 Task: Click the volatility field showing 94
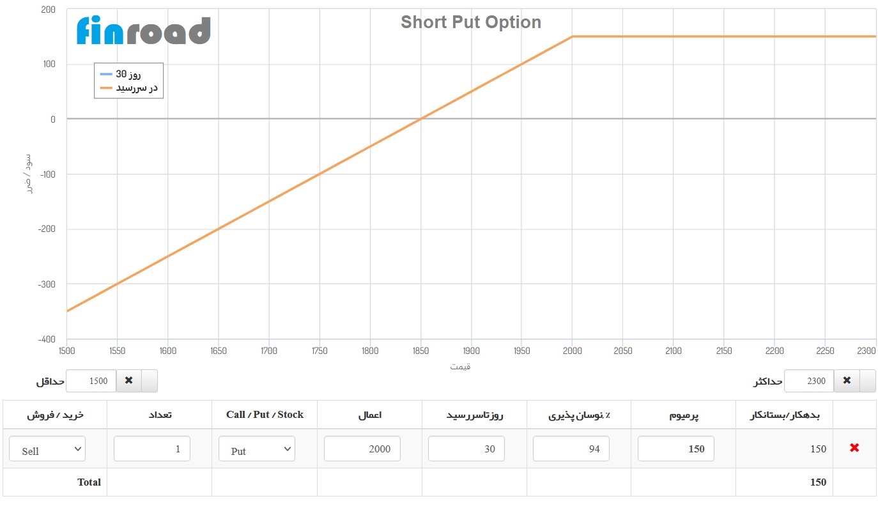pyautogui.click(x=571, y=449)
